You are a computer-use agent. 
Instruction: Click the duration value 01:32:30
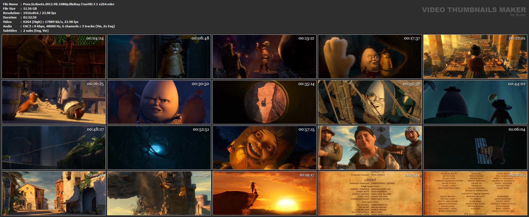coord(30,17)
